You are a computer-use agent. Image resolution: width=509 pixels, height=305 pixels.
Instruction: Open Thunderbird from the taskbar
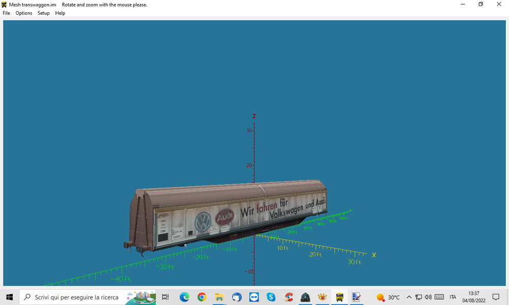pos(237,297)
